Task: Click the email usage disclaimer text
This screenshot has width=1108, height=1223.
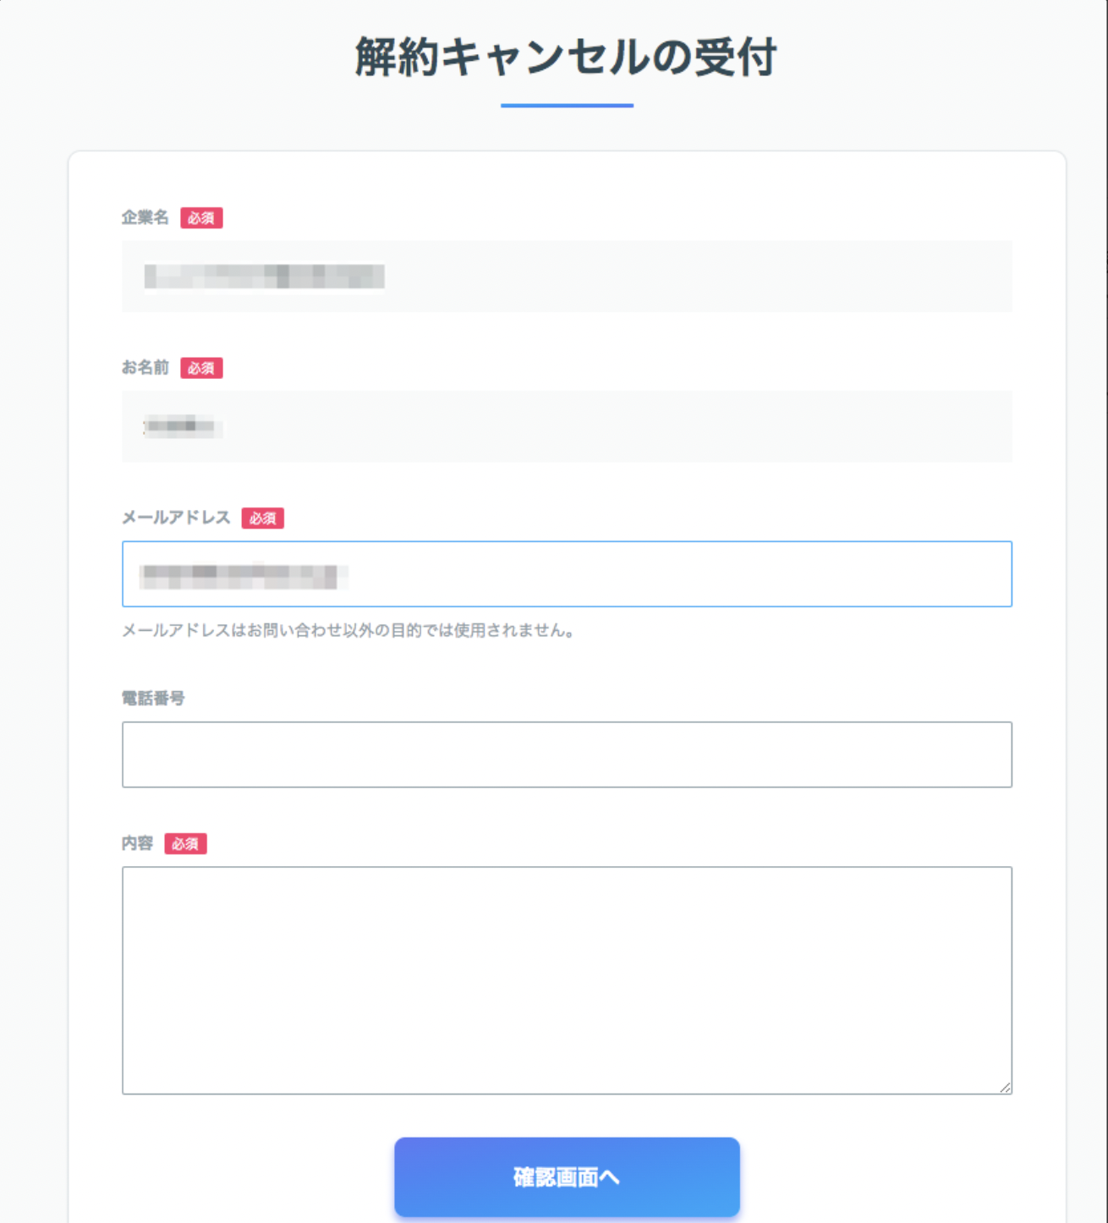Action: (348, 629)
